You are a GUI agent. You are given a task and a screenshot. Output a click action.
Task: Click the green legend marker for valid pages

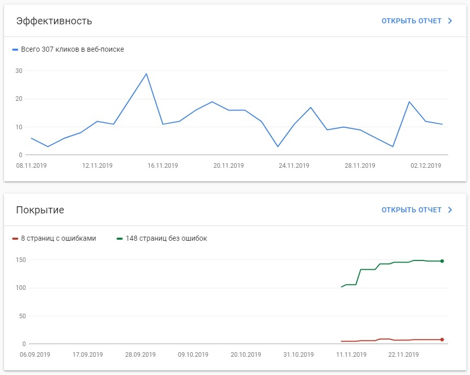[120, 239]
